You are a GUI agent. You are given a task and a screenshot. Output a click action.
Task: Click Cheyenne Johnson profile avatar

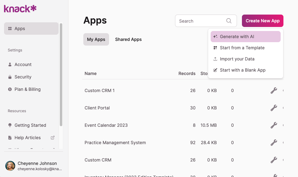click(x=10, y=166)
